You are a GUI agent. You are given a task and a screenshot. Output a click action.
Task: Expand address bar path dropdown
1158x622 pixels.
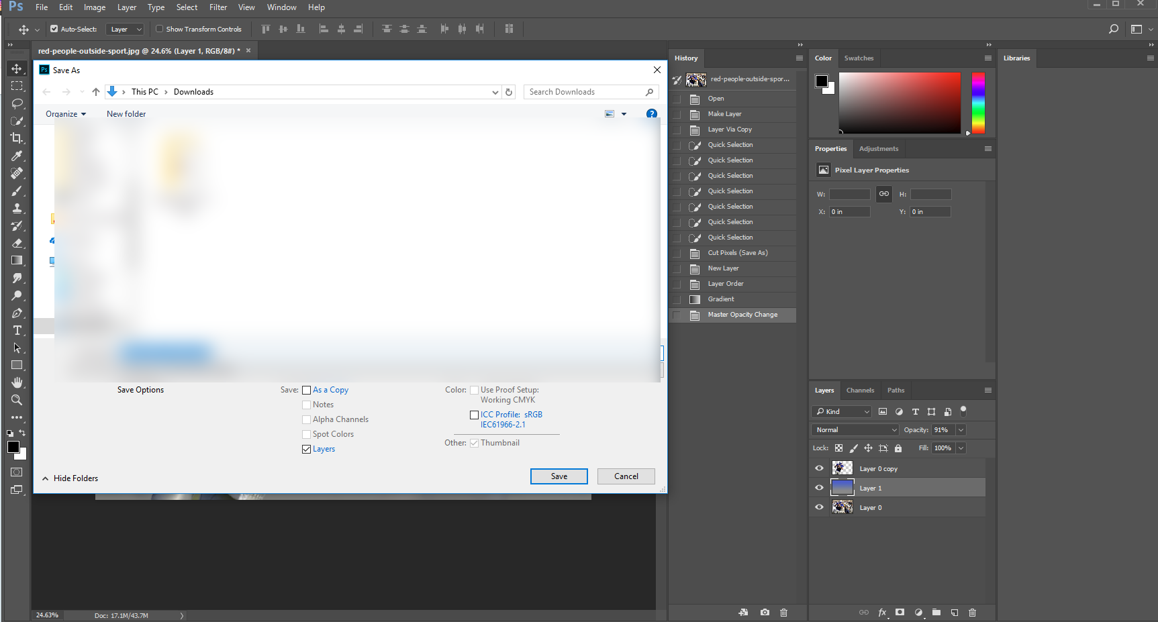pos(495,92)
